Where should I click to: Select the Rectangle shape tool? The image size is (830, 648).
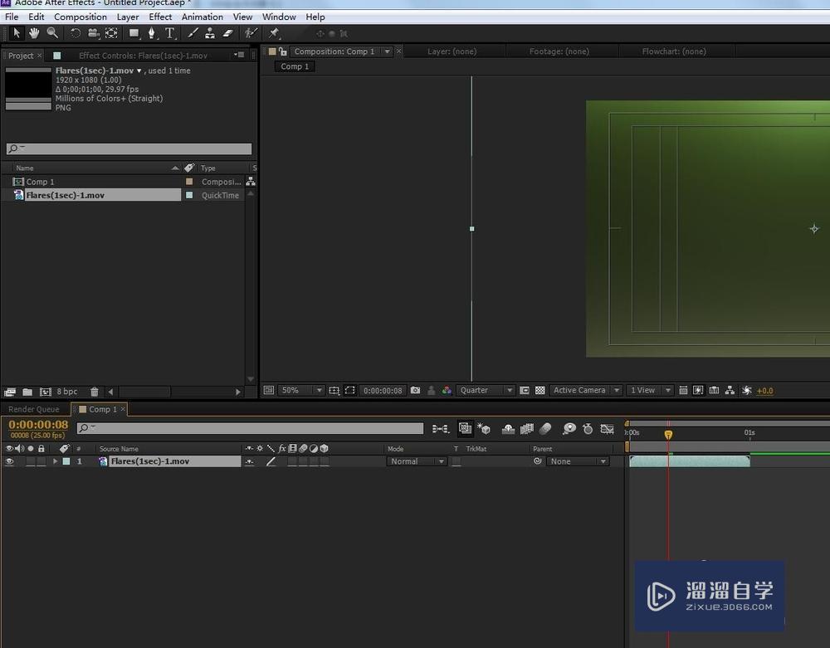point(134,33)
